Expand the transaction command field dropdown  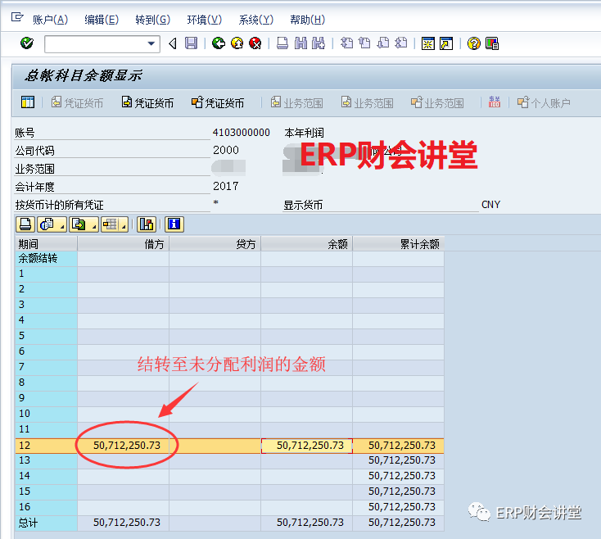pos(151,43)
